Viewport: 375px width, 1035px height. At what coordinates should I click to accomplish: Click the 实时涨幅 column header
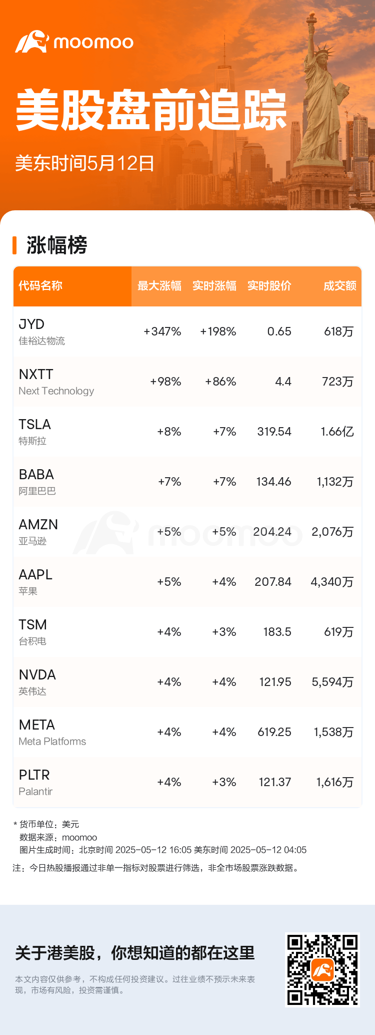tap(214, 286)
